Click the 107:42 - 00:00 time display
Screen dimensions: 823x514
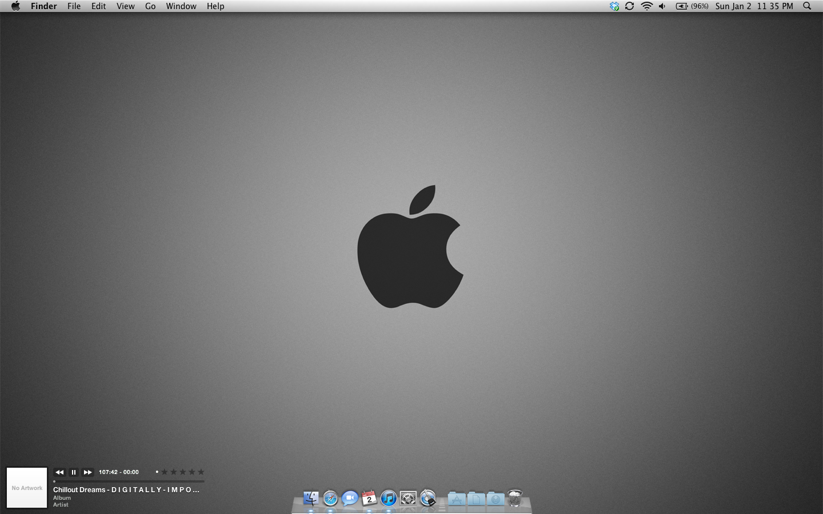click(119, 472)
